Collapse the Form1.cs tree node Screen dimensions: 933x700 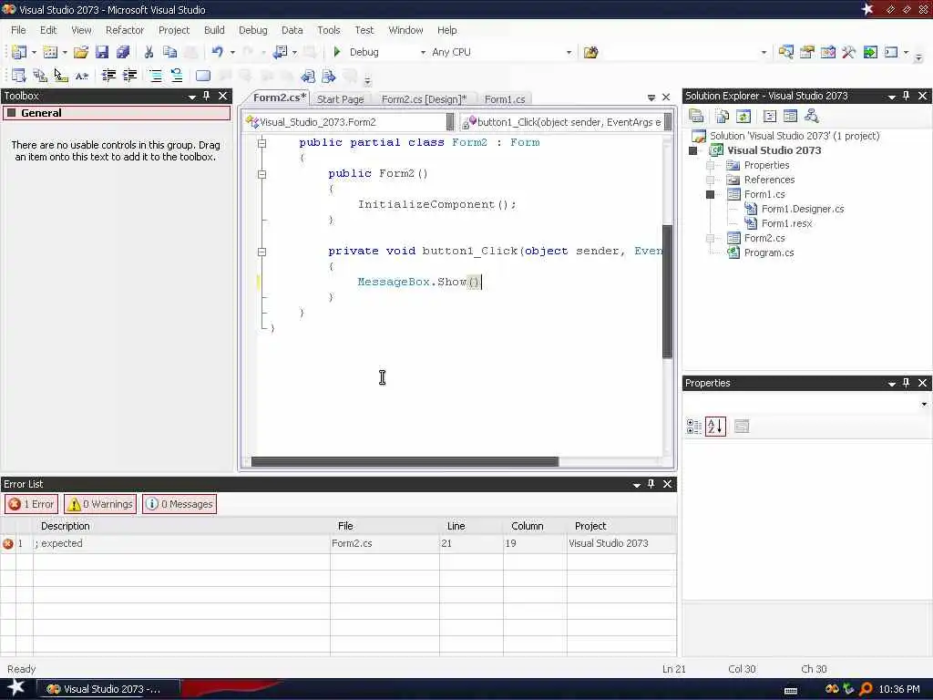[710, 195]
